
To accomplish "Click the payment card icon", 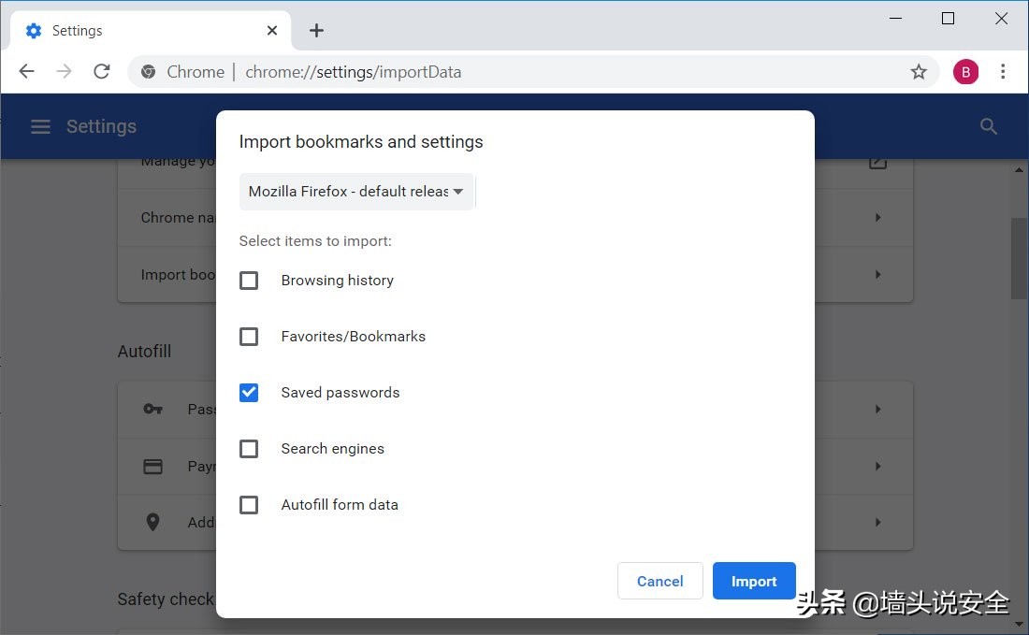I will 152,466.
